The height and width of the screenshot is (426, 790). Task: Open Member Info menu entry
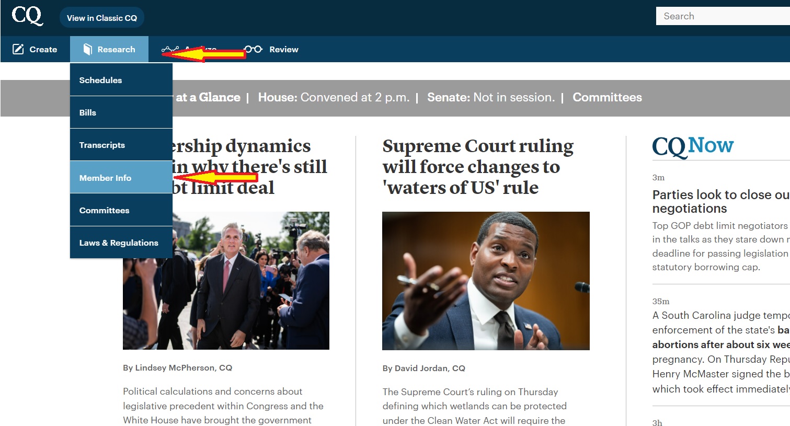(121, 178)
